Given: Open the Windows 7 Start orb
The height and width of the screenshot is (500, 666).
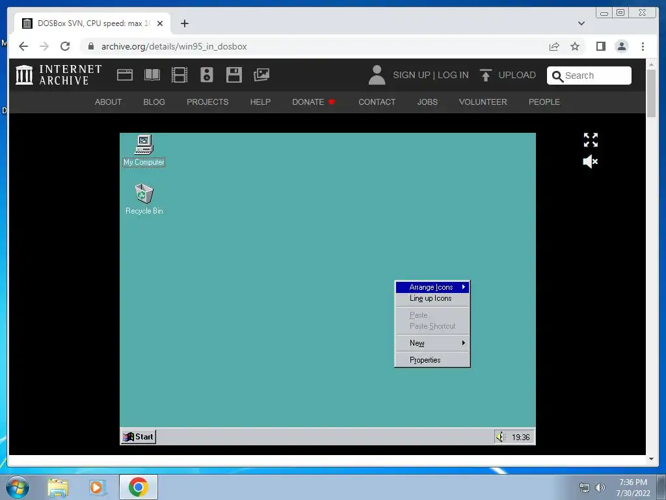Looking at the screenshot, I should 18,487.
